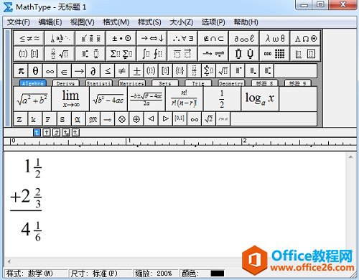359x280 pixels.
Task: Insert parentheses template from small bar
Action: pos(151,71)
